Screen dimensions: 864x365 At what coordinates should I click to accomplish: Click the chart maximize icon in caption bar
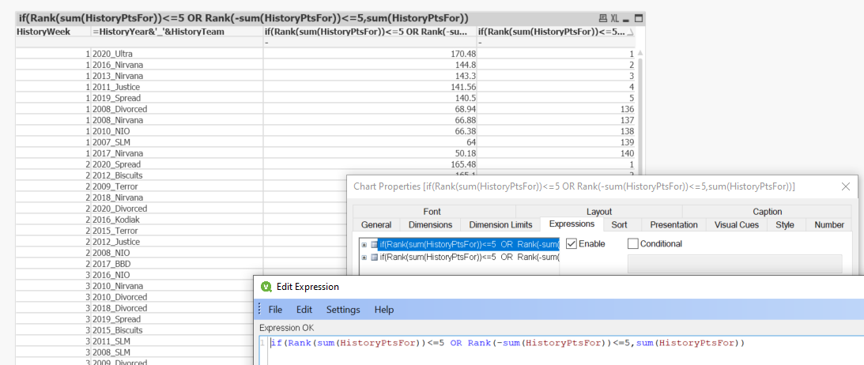pos(639,18)
